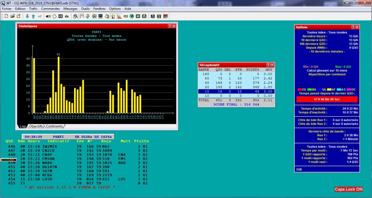The width and height of the screenshot is (372, 198).
Task: Click the blue up arrow icon
Action: pyautogui.click(x=33, y=16)
